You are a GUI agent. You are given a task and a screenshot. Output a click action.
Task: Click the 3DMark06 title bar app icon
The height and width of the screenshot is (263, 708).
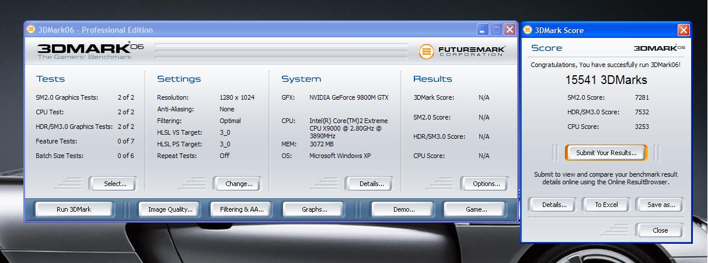coord(31,30)
